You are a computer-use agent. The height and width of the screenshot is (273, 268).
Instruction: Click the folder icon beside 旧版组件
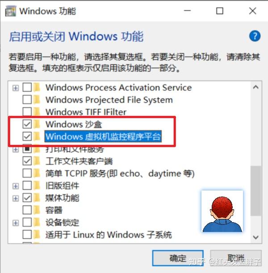(x=37, y=186)
